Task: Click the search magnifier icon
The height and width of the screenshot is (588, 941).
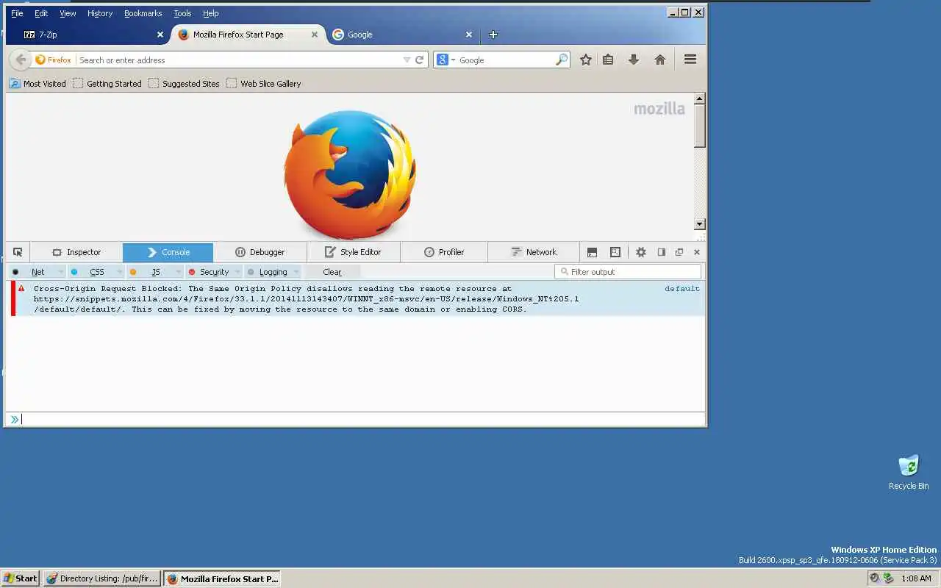Action: tap(562, 60)
